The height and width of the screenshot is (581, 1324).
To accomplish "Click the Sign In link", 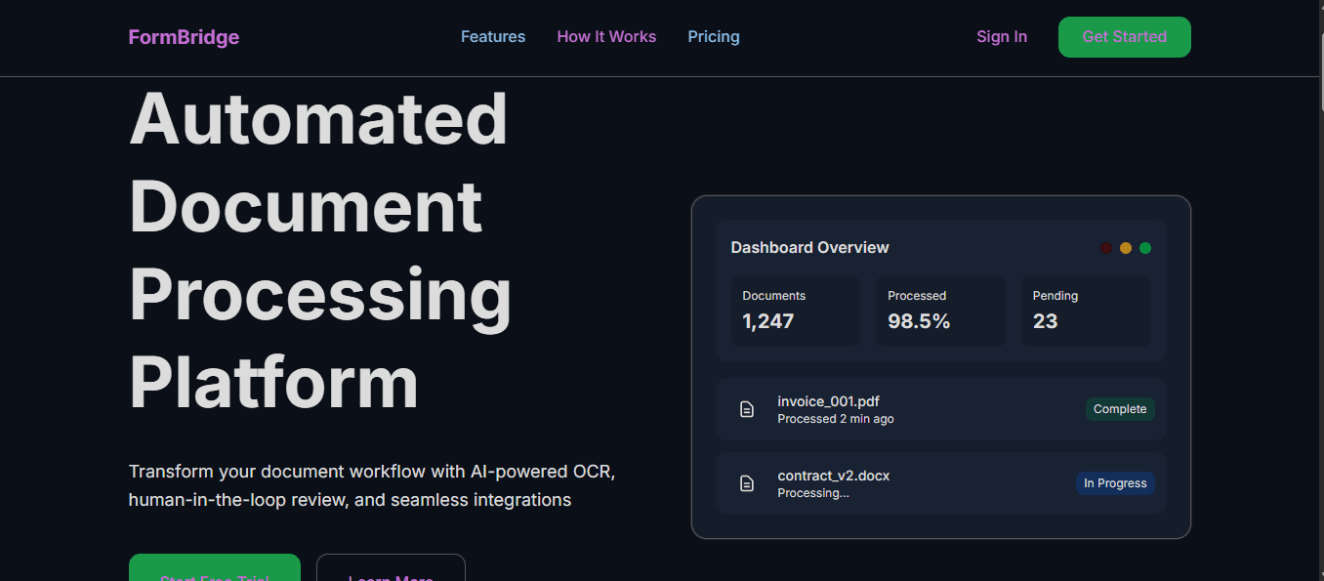I will 1002,37.
